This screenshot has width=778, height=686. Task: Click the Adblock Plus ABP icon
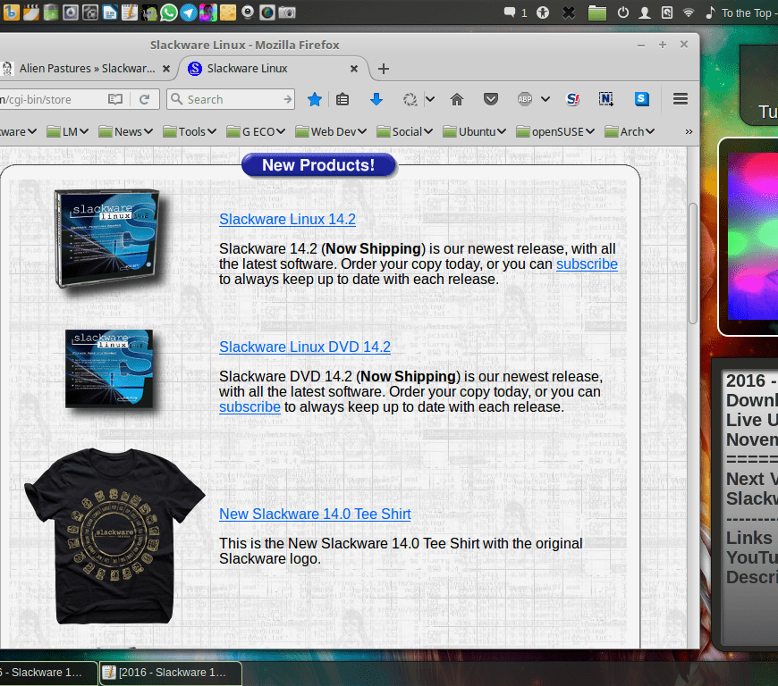point(525,99)
